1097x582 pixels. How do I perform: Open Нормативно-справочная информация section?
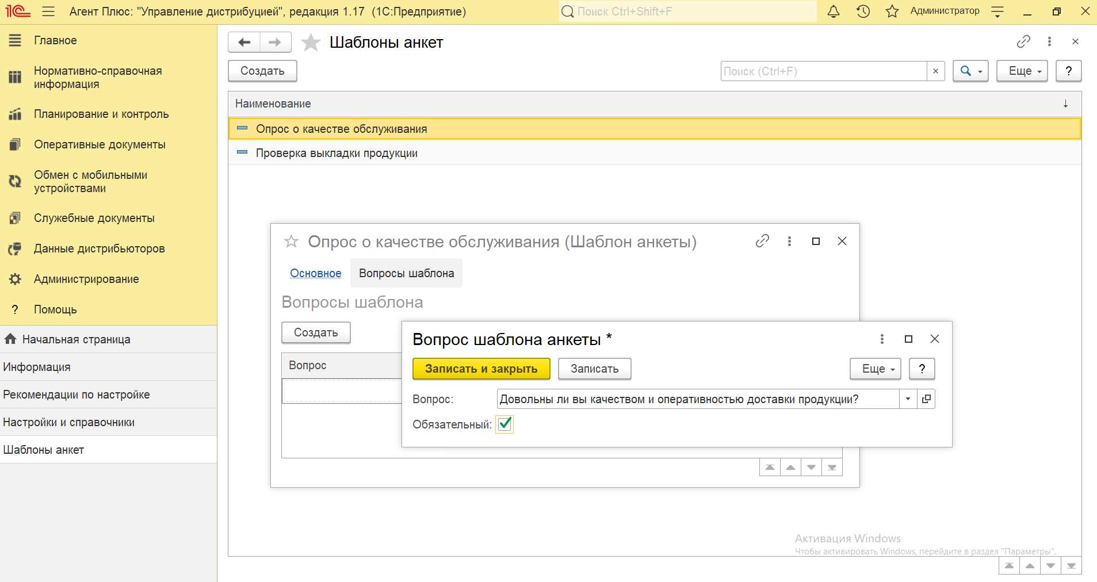click(x=98, y=77)
